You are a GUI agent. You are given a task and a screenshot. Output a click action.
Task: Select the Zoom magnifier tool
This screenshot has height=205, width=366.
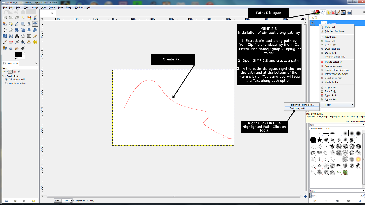click(x=23, y=24)
